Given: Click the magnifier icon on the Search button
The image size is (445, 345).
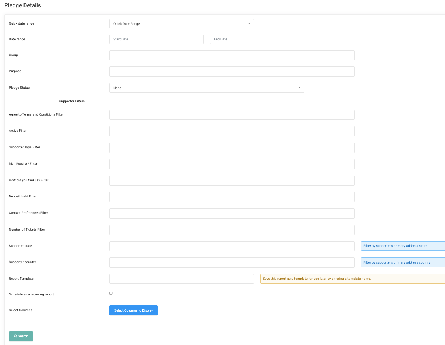Looking at the screenshot, I should coord(16,336).
